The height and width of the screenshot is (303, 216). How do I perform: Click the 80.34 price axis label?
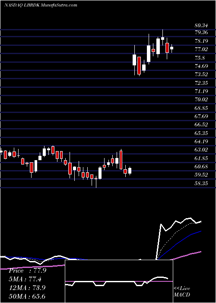pos(201,26)
